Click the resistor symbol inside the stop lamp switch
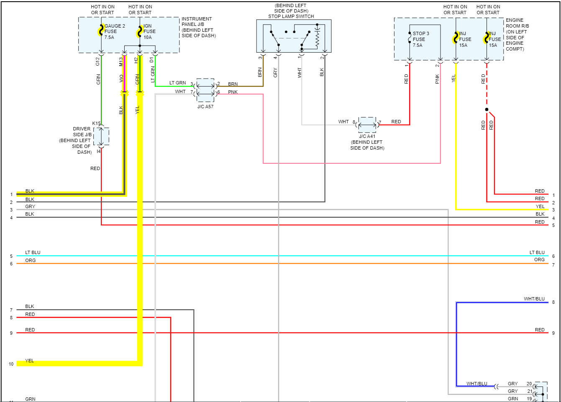 coord(317,39)
